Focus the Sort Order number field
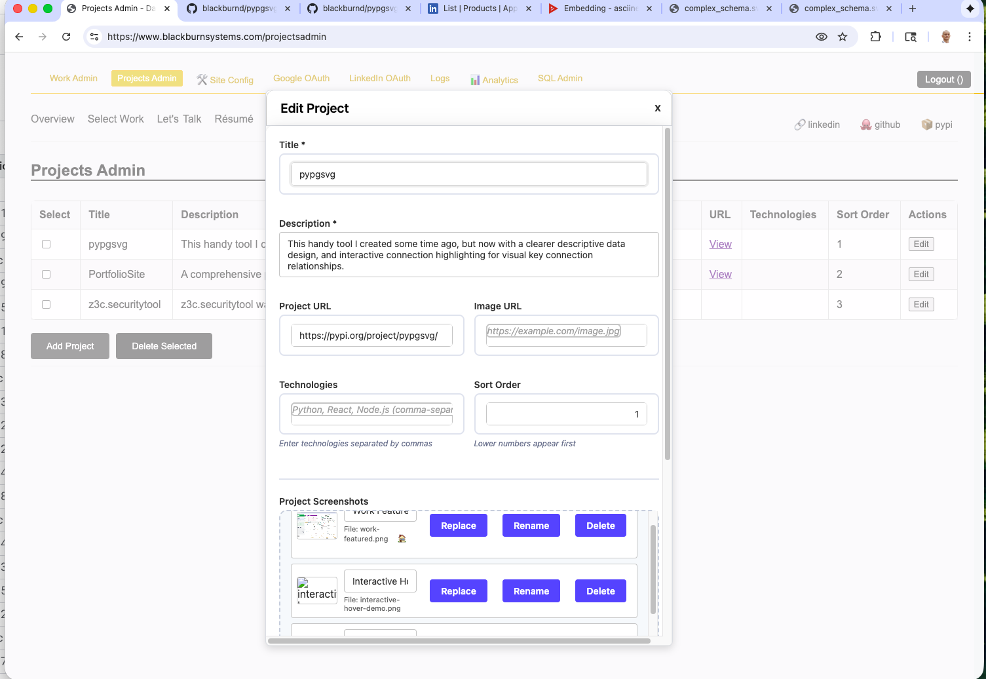 pyautogui.click(x=565, y=414)
